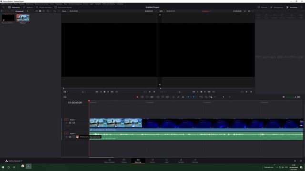Open the audio meters icon beside volume
This screenshot has width=305, height=171.
[299, 97]
